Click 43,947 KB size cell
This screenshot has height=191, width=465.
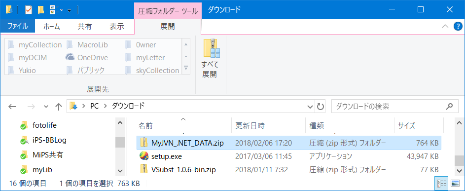coord(422,156)
